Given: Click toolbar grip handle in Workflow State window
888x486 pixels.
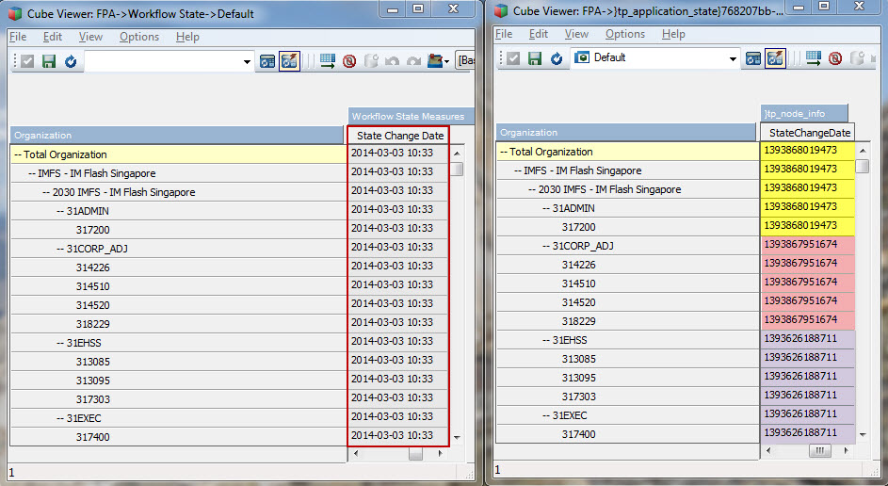Looking at the screenshot, I should click(x=15, y=61).
